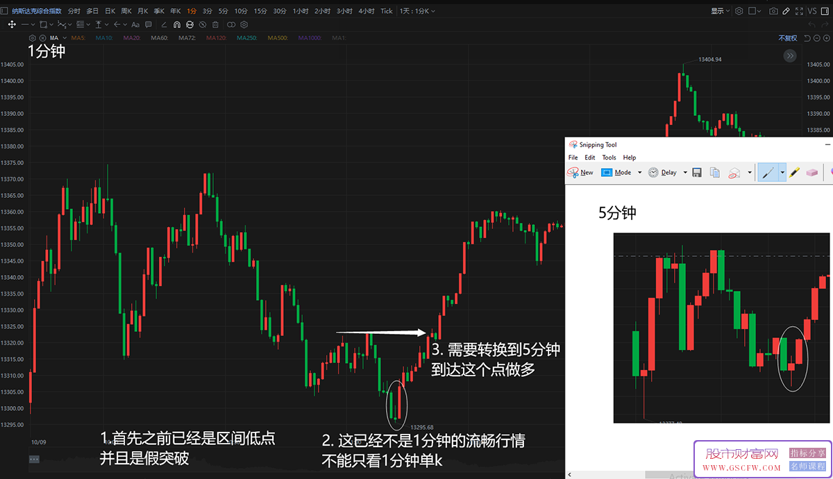Click the 纳斯达克综合指数 title
The height and width of the screenshot is (479, 833).
pos(36,11)
